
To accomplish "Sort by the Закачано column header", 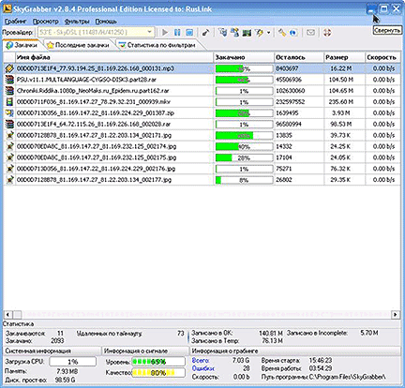I will coord(244,57).
